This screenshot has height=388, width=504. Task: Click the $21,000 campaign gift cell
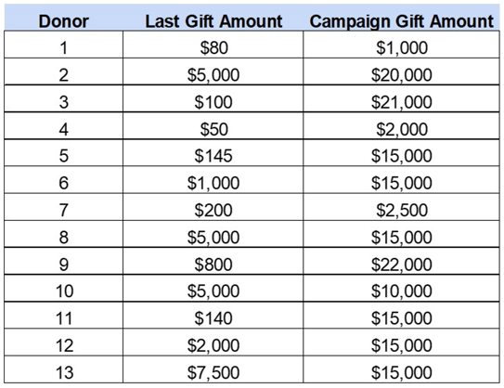401,98
